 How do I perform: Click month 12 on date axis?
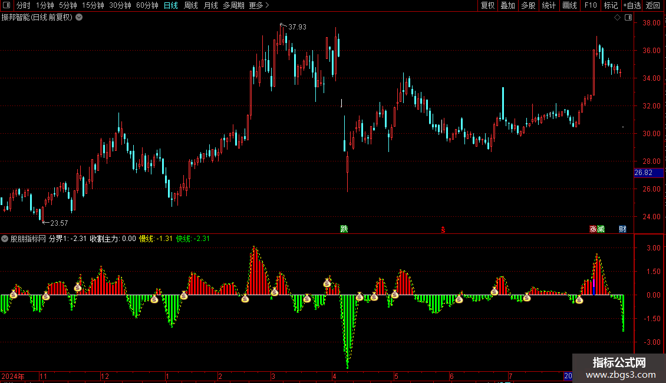[105, 376]
